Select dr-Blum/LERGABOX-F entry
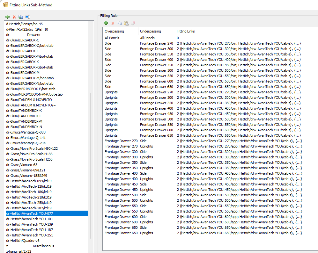 [x=47, y=51]
